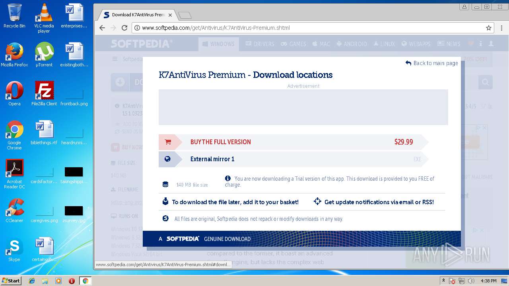
Task: Click the basket download icon
Action: 165,201
